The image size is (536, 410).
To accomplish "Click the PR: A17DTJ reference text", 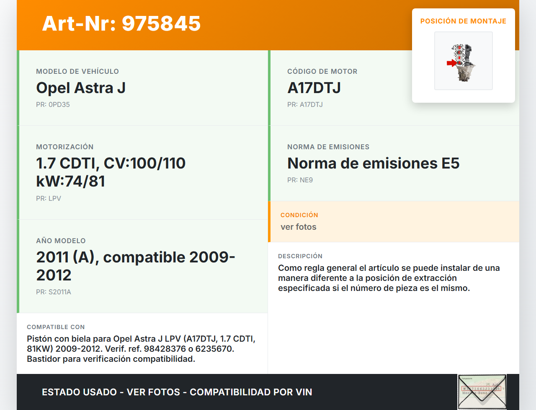I will [305, 105].
